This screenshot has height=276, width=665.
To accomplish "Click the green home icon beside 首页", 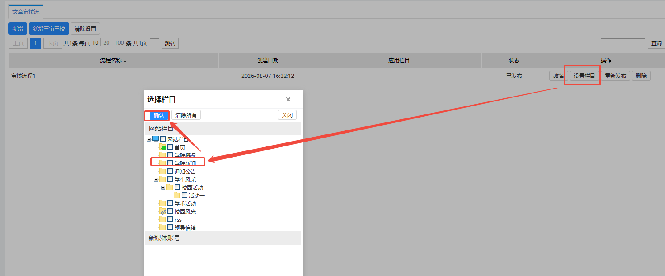I will pyautogui.click(x=163, y=147).
